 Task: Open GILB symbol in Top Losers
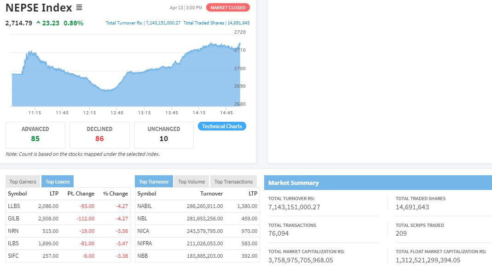pos(13,218)
